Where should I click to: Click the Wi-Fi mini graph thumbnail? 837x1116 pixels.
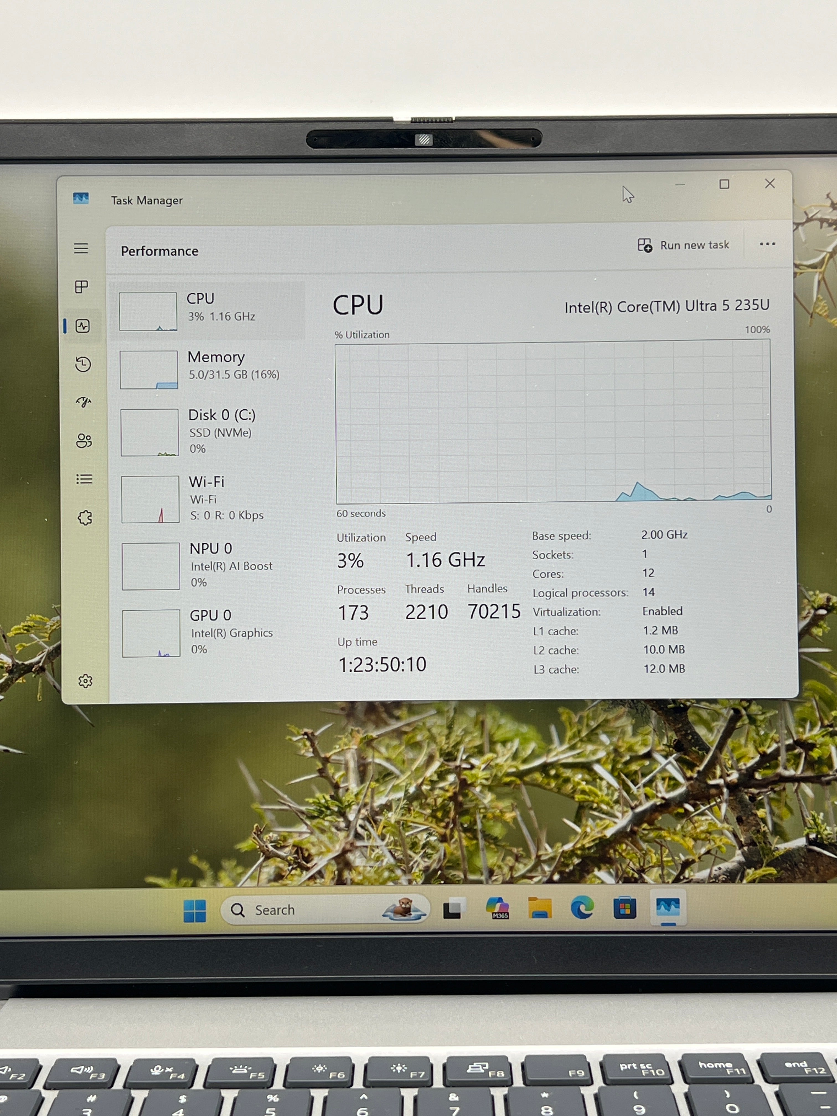pos(150,499)
